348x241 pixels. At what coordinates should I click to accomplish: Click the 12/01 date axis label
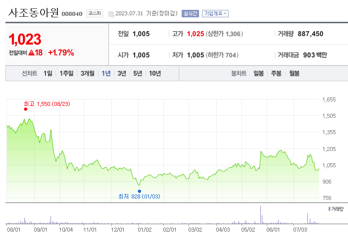pyautogui.click(x=118, y=230)
